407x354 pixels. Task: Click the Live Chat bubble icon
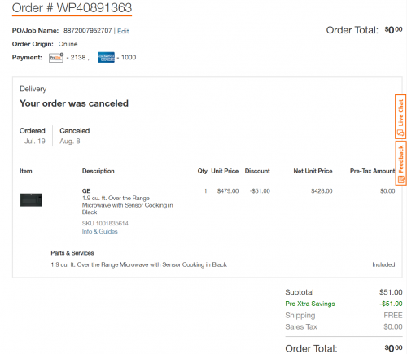pos(400,133)
